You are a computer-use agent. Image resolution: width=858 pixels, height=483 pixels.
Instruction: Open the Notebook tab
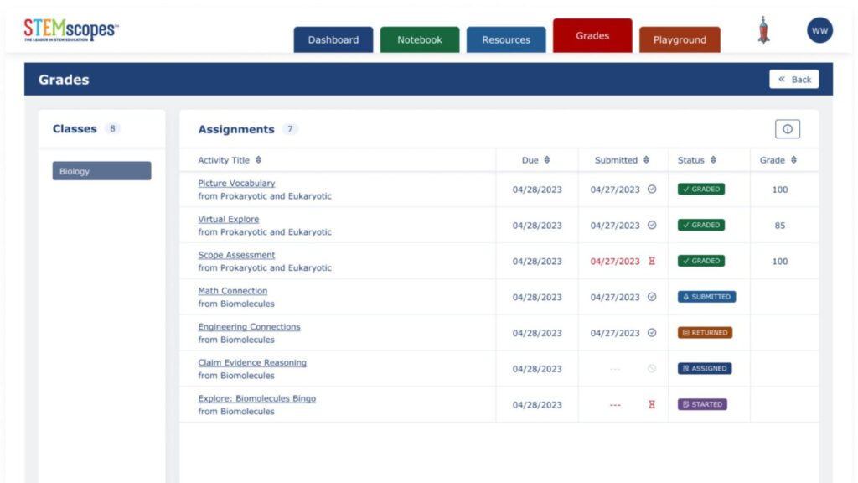point(420,39)
